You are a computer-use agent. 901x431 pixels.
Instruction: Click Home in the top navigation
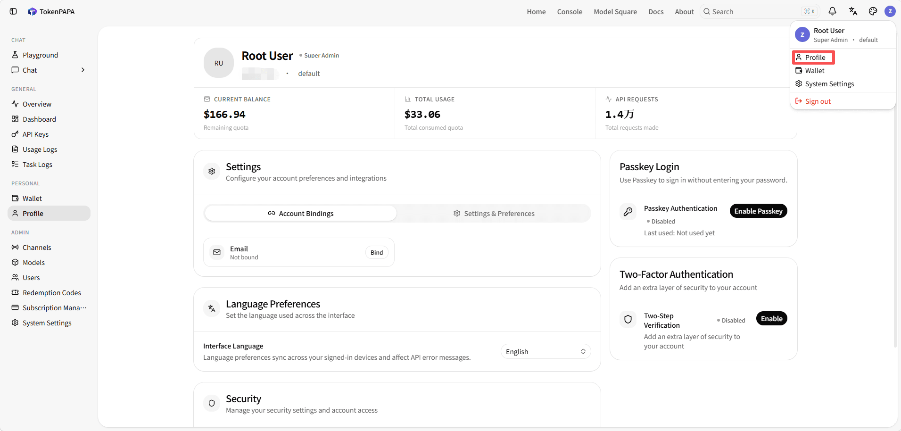pos(536,12)
